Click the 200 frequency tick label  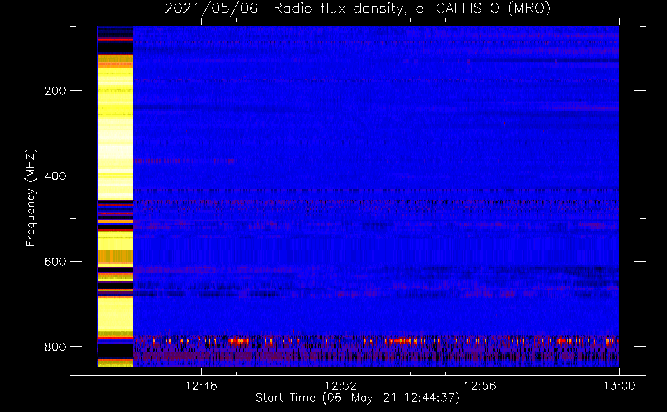pyautogui.click(x=55, y=91)
